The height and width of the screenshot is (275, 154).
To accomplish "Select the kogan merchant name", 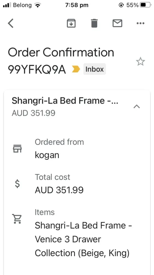I will click(47, 155).
